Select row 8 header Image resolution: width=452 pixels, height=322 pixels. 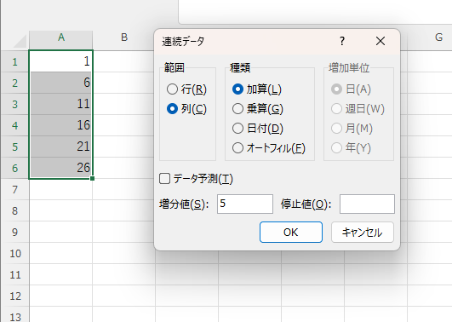pyautogui.click(x=15, y=211)
